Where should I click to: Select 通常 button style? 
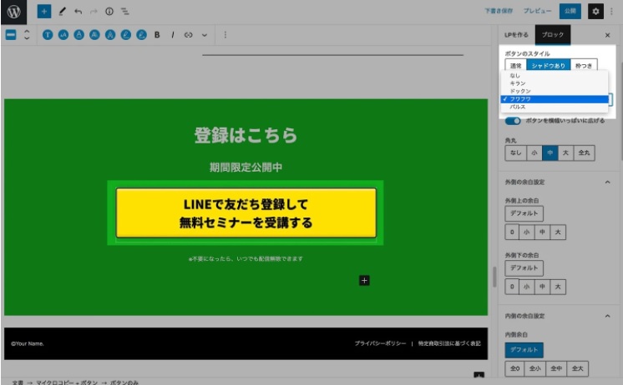point(516,66)
